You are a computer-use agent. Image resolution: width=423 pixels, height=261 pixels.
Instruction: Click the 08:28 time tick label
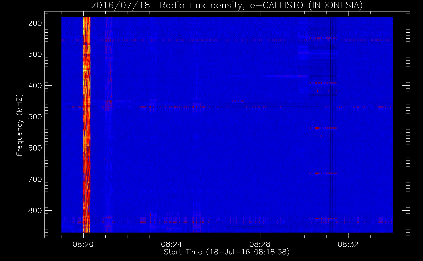point(260,245)
